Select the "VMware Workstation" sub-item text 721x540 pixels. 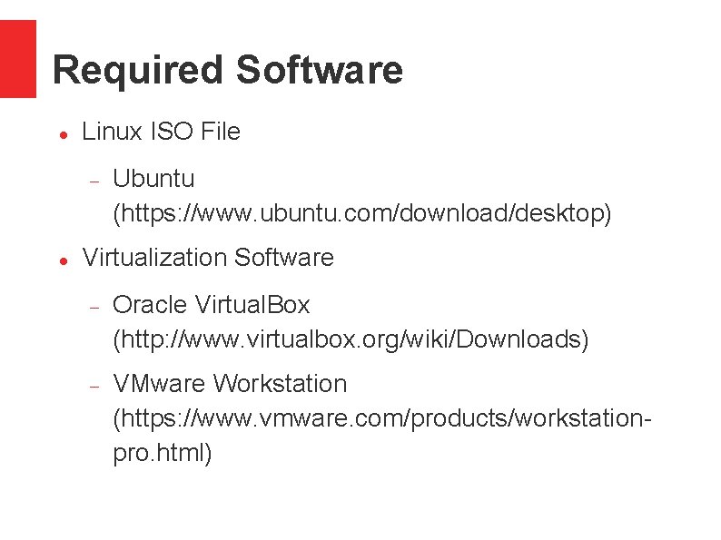(x=230, y=384)
